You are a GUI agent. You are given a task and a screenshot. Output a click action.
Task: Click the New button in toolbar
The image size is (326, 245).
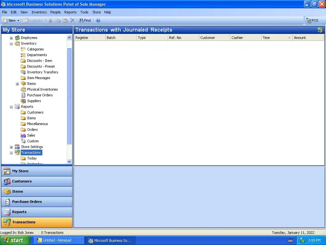pos(9,20)
